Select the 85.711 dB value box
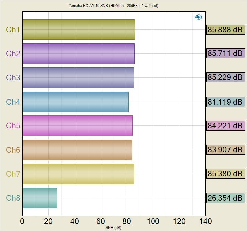Viewport: 247px width, 231px height. (225, 53)
